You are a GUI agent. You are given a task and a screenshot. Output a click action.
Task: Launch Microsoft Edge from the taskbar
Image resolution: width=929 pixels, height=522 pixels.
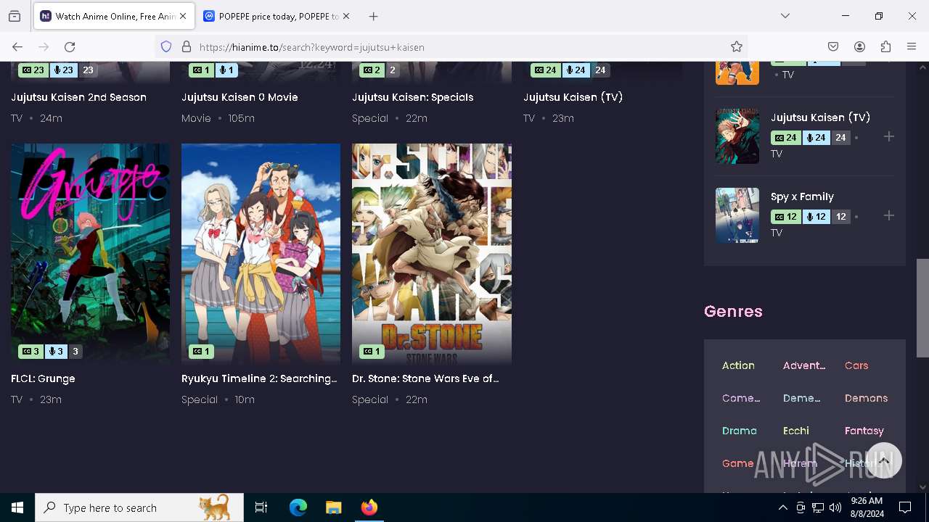[298, 507]
